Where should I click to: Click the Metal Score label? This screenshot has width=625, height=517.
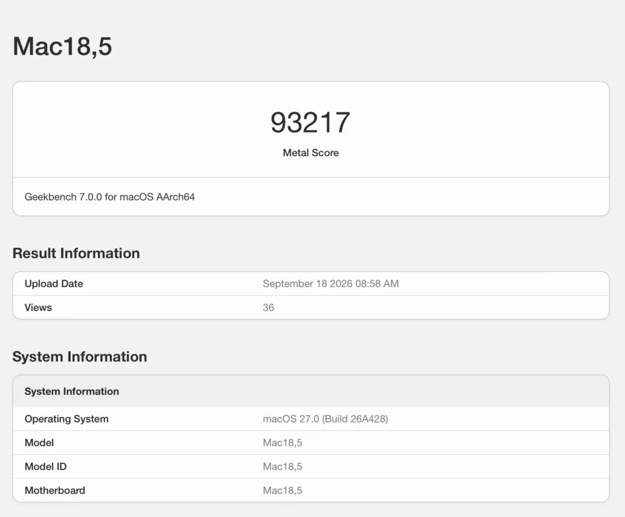311,153
